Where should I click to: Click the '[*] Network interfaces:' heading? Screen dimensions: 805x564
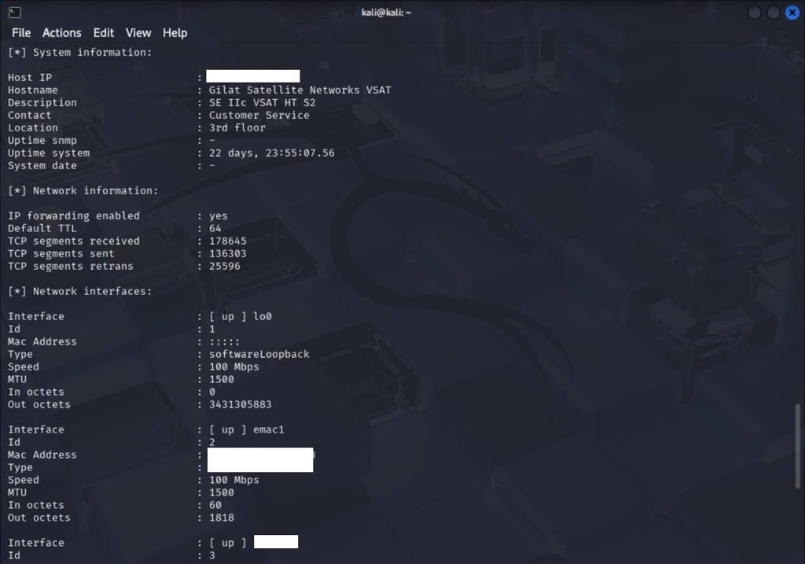coord(80,291)
